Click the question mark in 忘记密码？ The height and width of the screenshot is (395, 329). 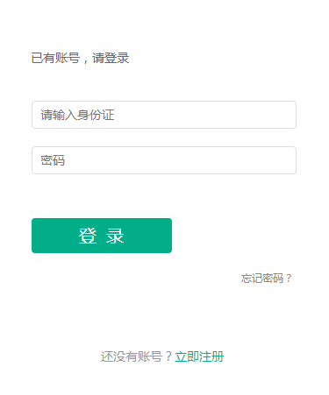(x=289, y=279)
